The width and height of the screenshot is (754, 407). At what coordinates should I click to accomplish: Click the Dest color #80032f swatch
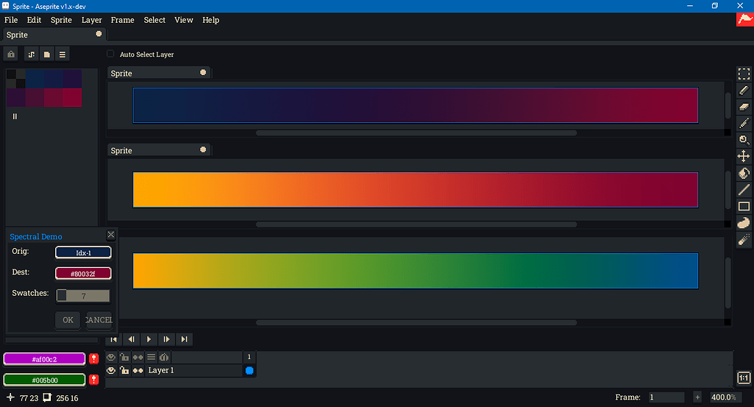pyautogui.click(x=83, y=273)
